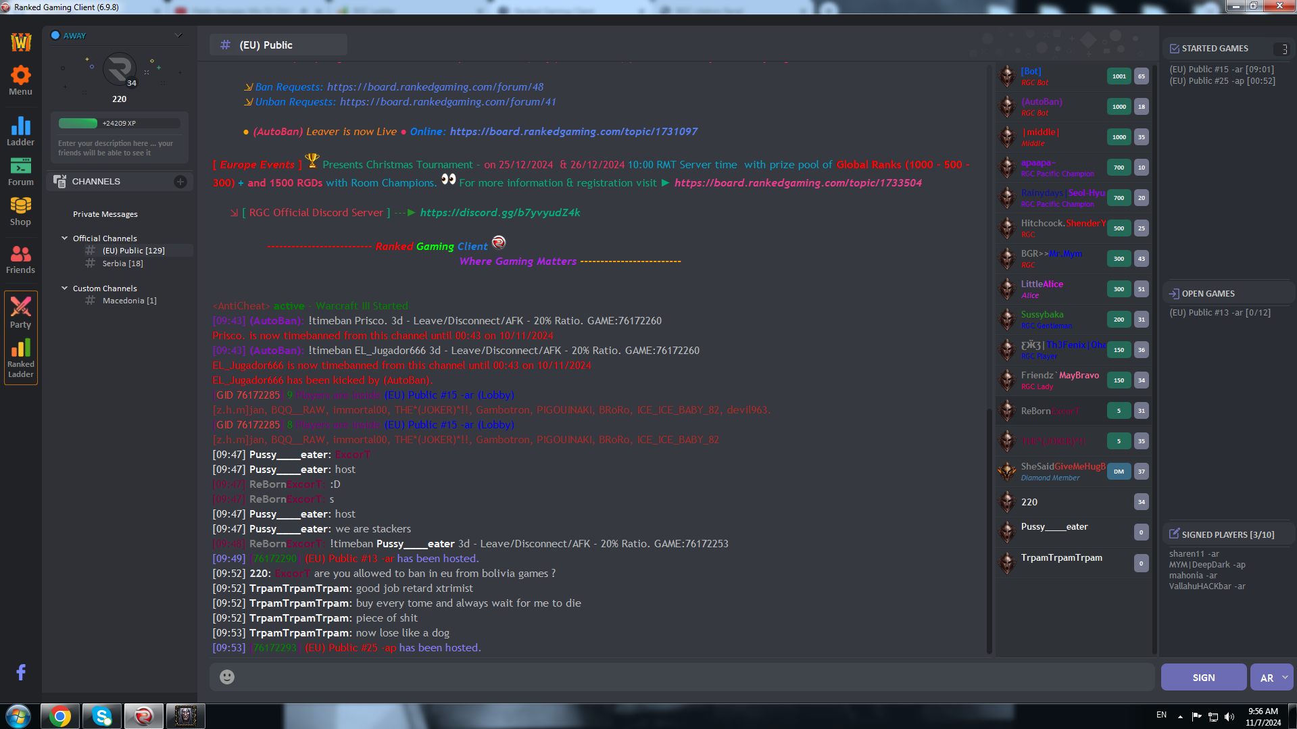The height and width of the screenshot is (729, 1297).
Task: Open the Menu sidebar icon
Action: click(x=20, y=80)
